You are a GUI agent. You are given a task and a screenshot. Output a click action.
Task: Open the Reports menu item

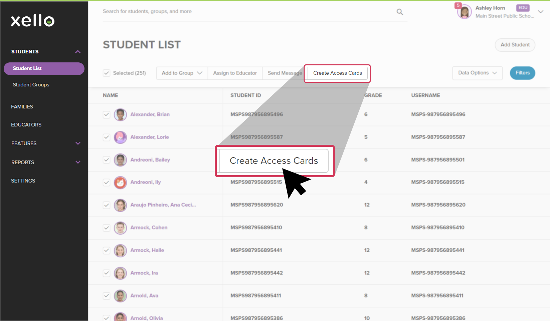click(x=23, y=163)
